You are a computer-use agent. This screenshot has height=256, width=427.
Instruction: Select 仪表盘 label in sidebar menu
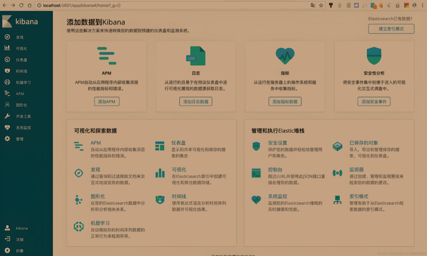[x=22, y=60]
